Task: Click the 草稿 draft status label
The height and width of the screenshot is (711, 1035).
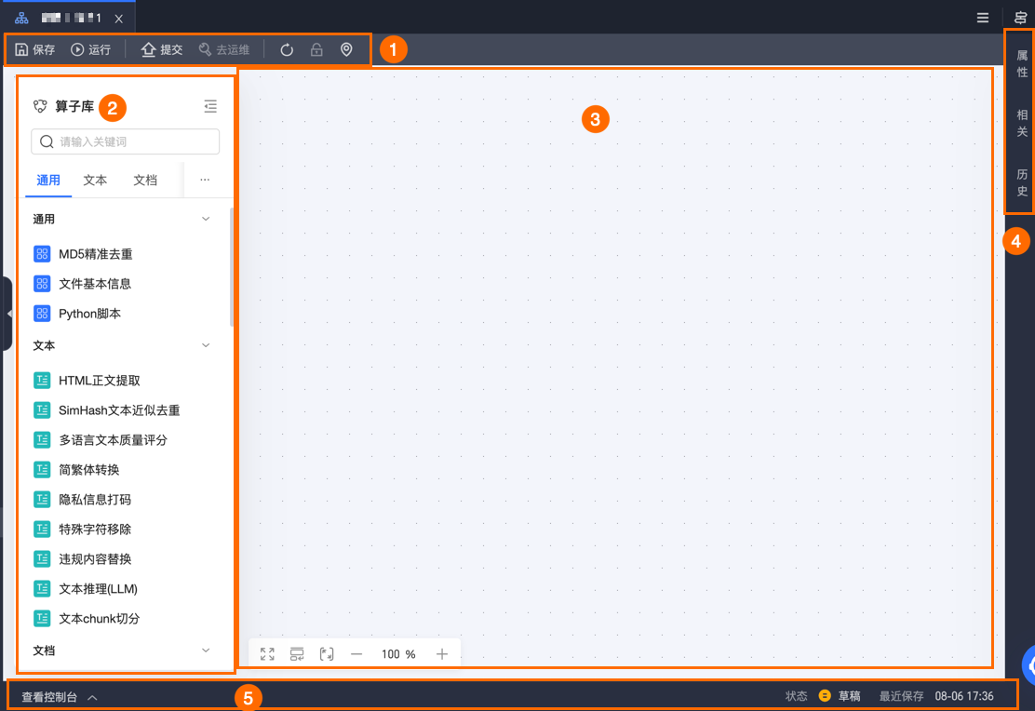Action: [849, 696]
